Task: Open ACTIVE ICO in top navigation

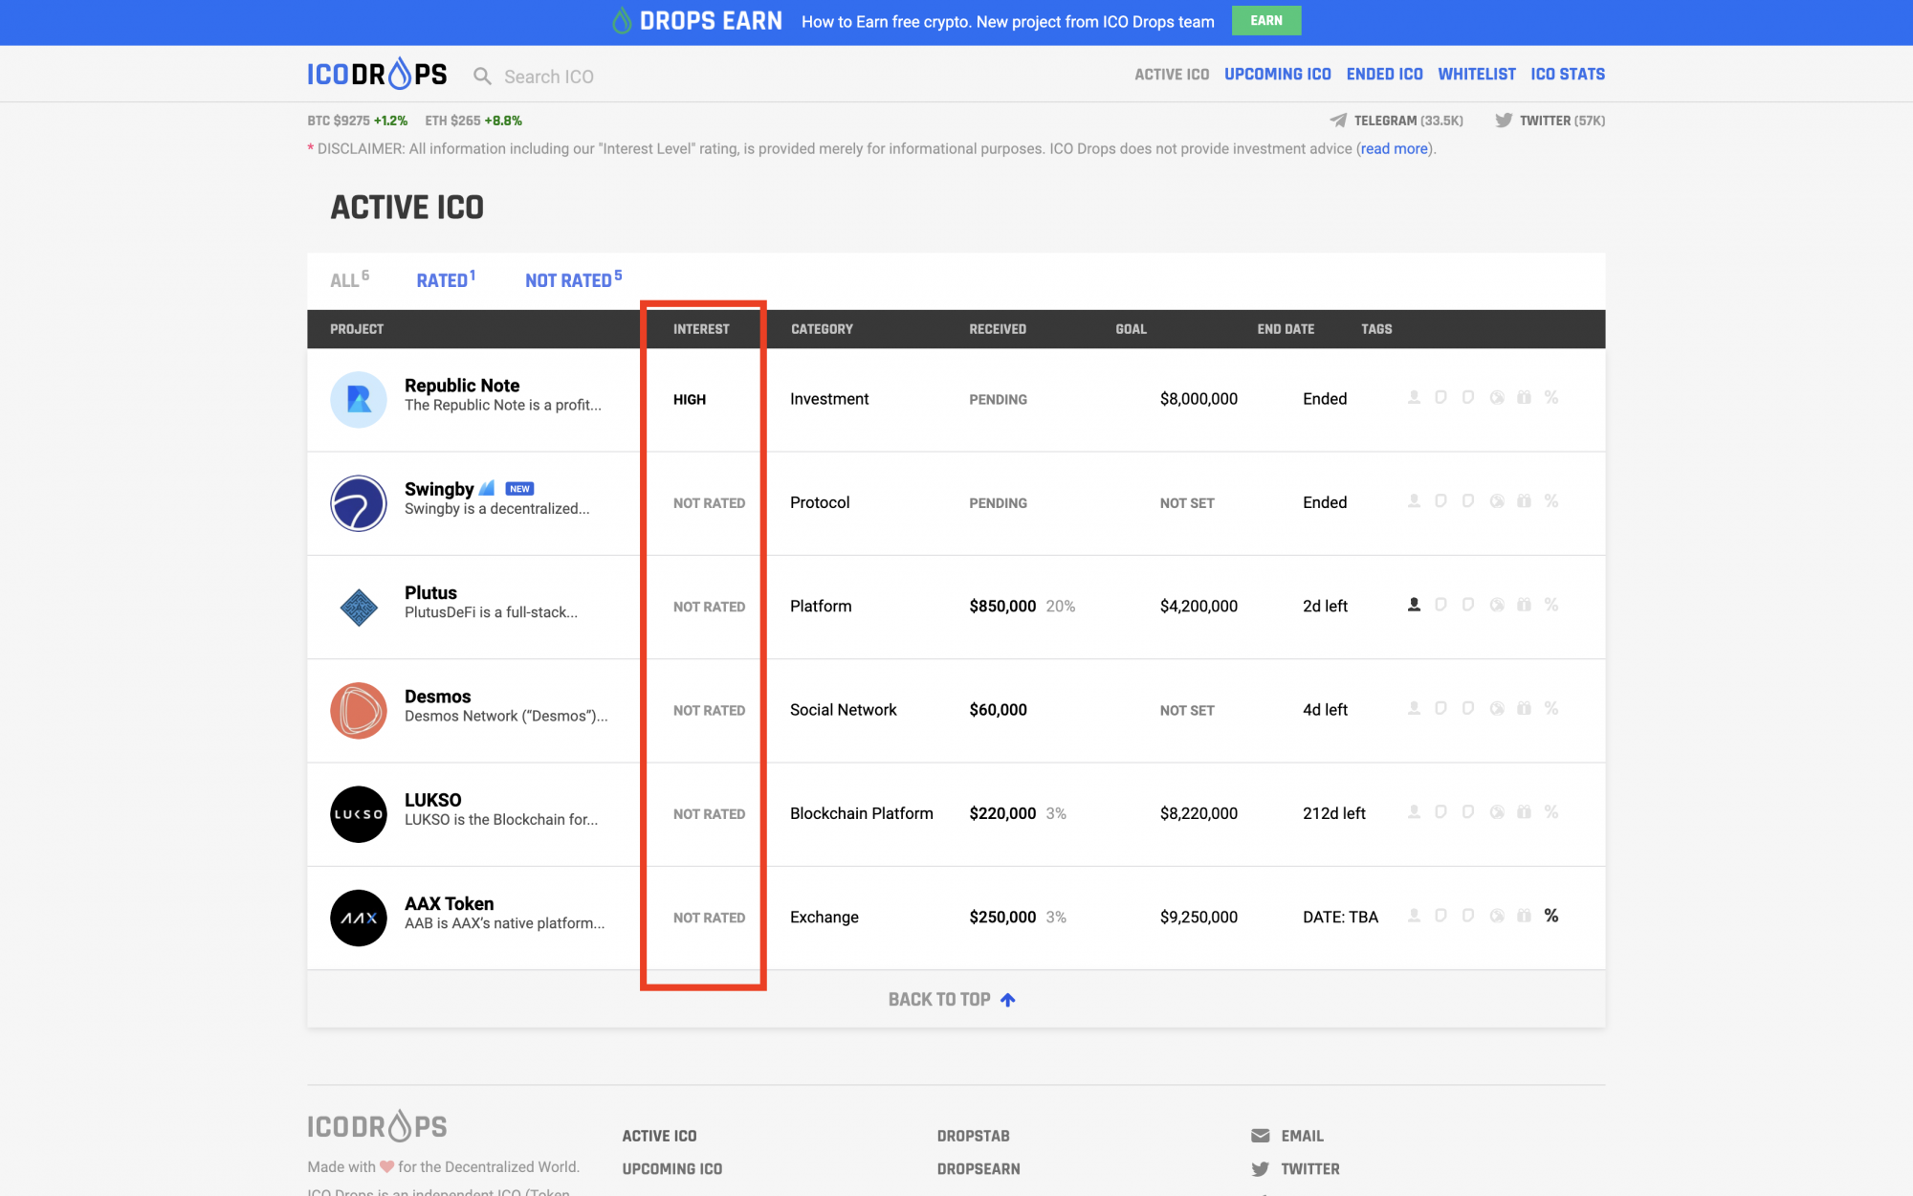Action: [x=1172, y=74]
